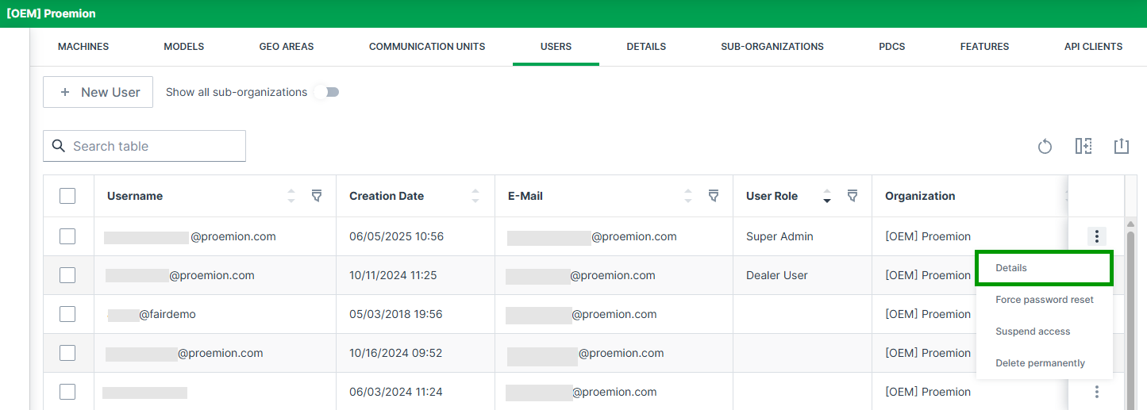The image size is (1147, 410).
Task: Open the User Role column filter icon
Action: 853,196
